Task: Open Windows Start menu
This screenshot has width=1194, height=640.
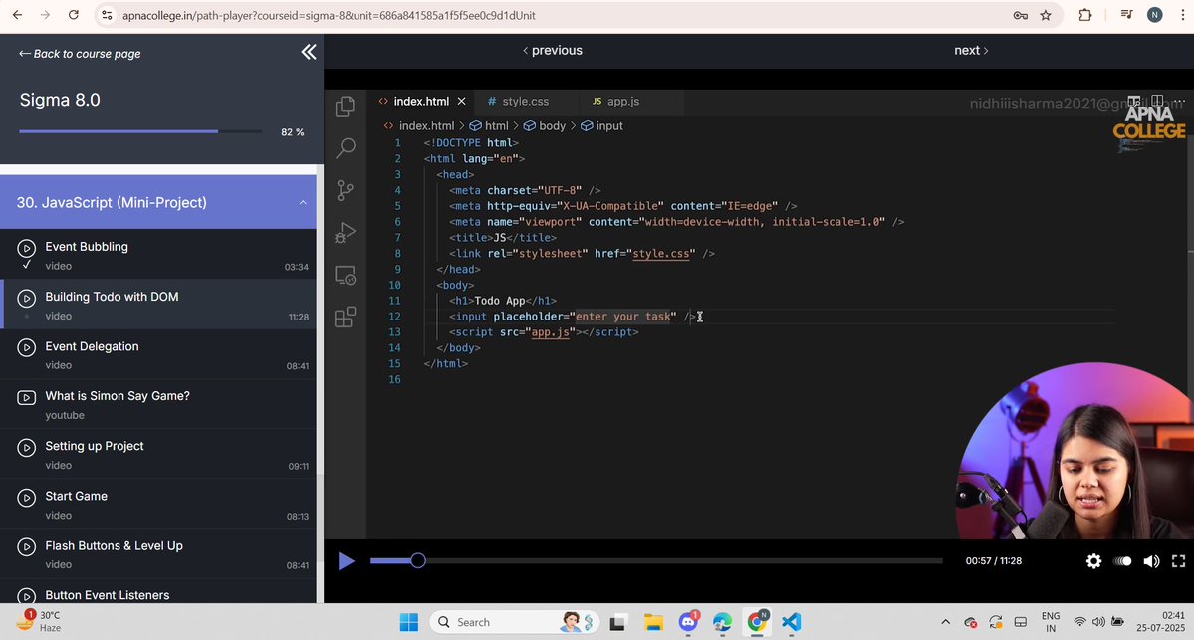Action: pyautogui.click(x=409, y=622)
